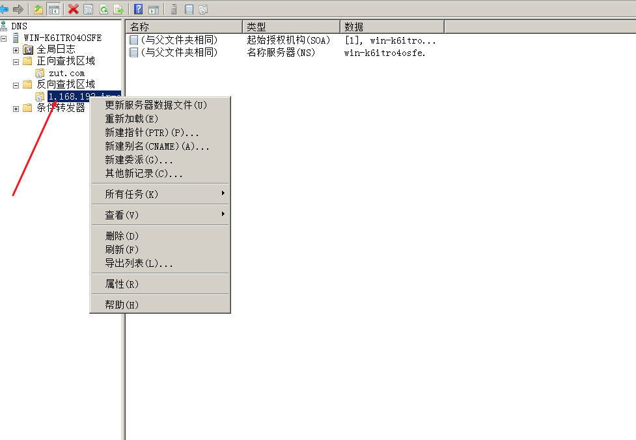Choose 删除(D) in context menu
This screenshot has width=636, height=440.
click(160, 236)
